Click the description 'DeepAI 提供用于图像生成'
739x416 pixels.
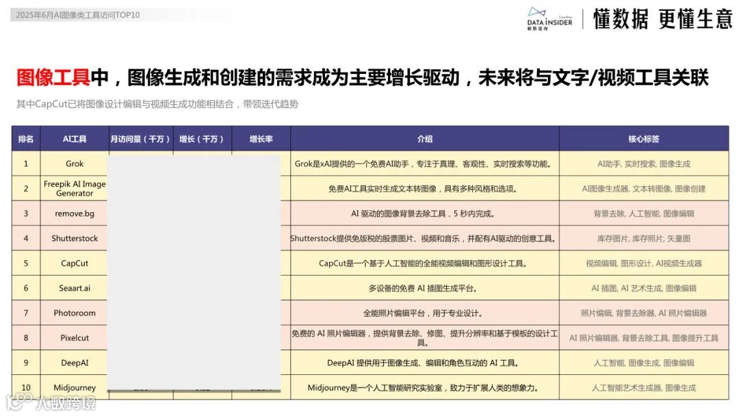(423, 363)
